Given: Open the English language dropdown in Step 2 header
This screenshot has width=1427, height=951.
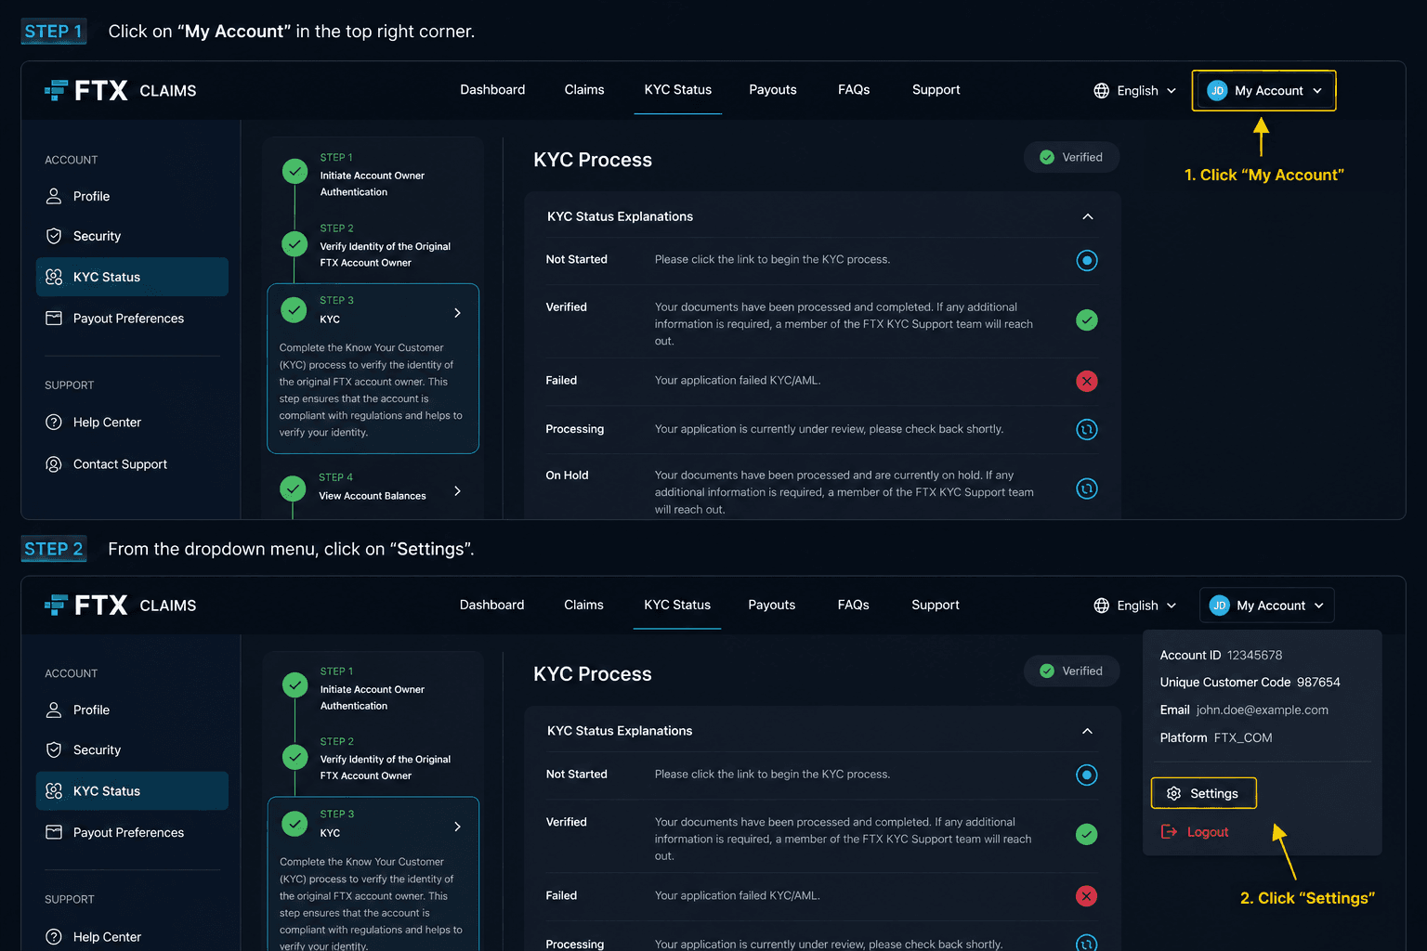Looking at the screenshot, I should click(1135, 605).
